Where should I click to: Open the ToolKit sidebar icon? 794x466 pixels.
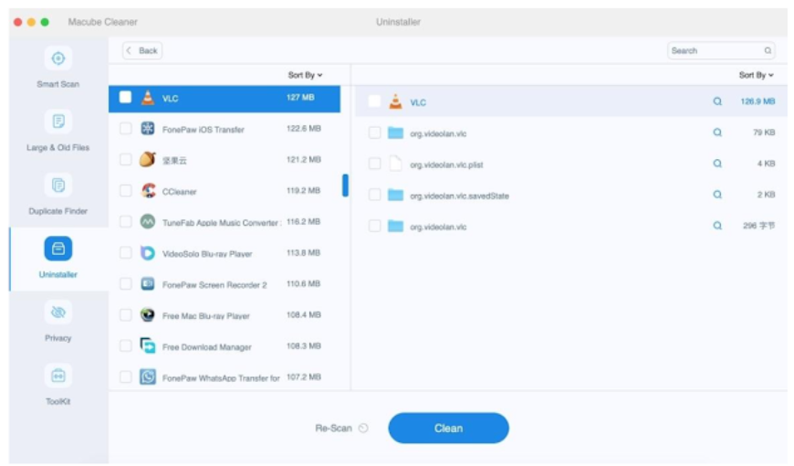(x=57, y=376)
